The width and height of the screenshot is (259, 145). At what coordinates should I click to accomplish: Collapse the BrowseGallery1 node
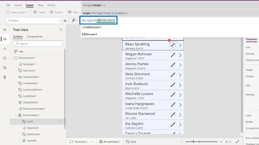(x=16, y=115)
